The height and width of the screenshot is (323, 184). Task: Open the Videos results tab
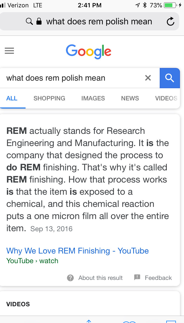pos(166,98)
